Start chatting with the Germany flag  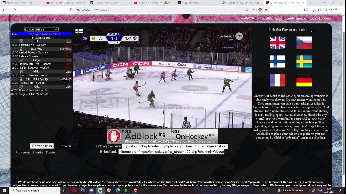(x=304, y=80)
